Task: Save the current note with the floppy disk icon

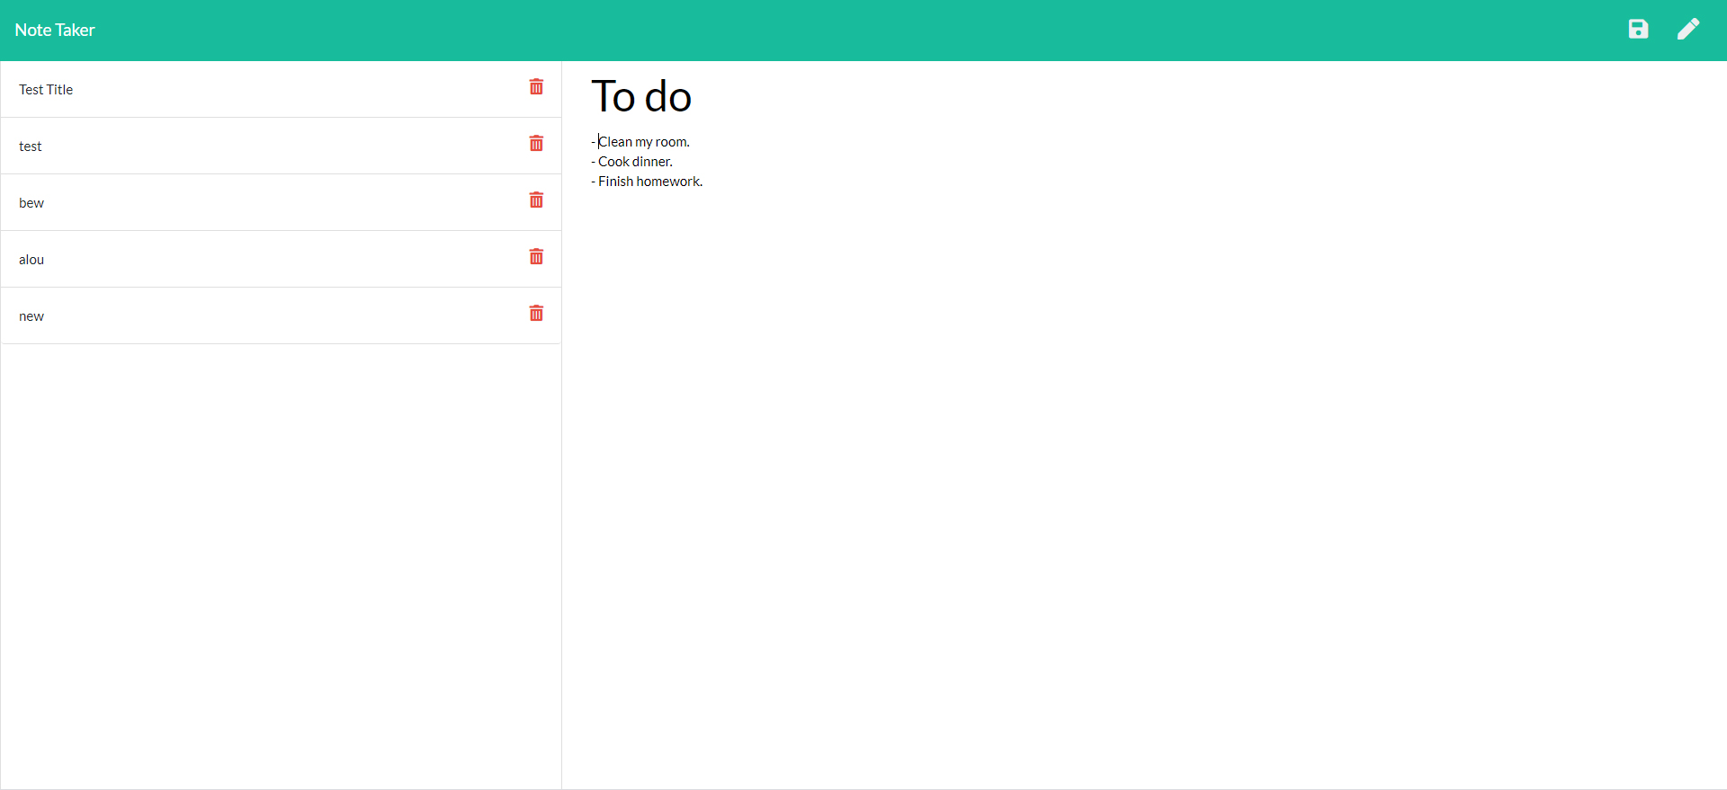Action: 1638,30
